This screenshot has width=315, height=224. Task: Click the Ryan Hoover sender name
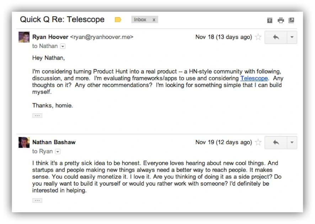click(x=50, y=37)
